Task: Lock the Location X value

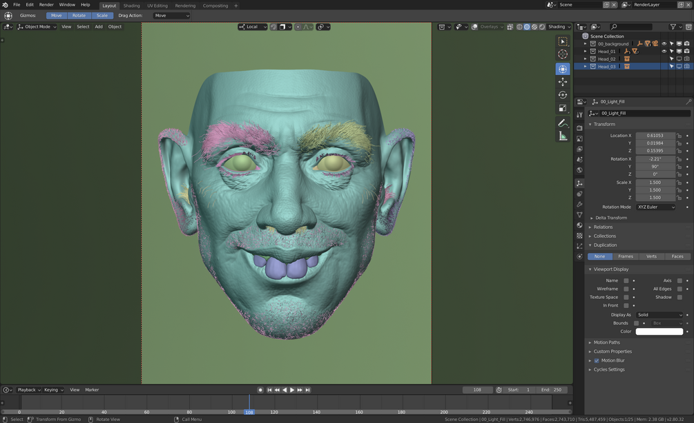Action: (x=679, y=136)
